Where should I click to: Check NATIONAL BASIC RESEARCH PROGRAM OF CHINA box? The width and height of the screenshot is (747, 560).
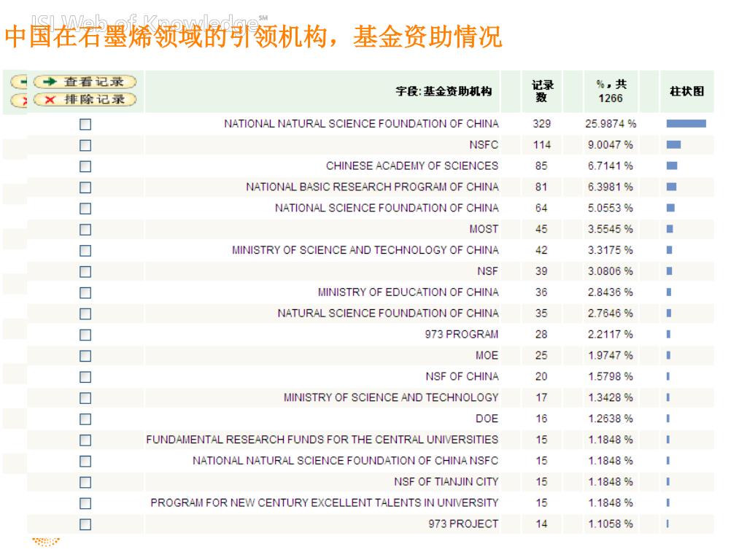85,187
